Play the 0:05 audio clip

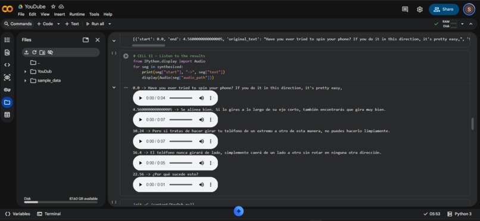[141, 163]
